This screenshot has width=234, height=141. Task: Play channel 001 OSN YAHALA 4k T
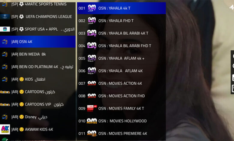coord(121,8)
